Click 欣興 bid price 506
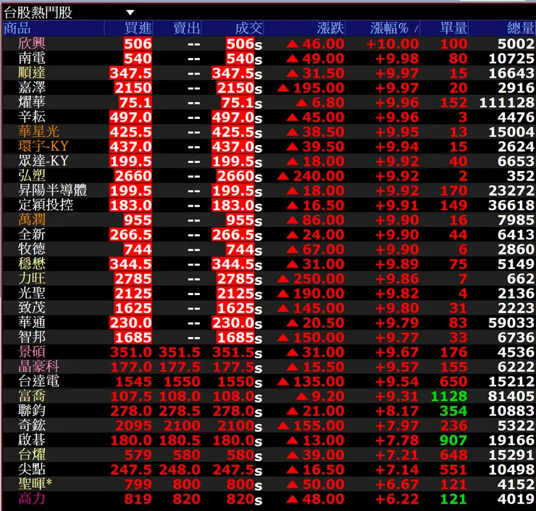Viewport: 536px width, 511px height. pyautogui.click(x=138, y=43)
